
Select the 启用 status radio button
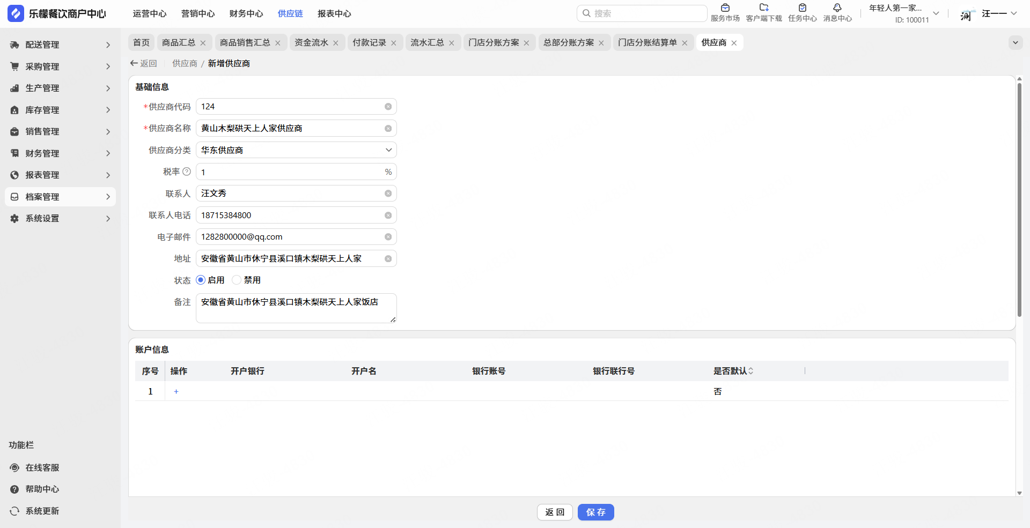coord(201,280)
